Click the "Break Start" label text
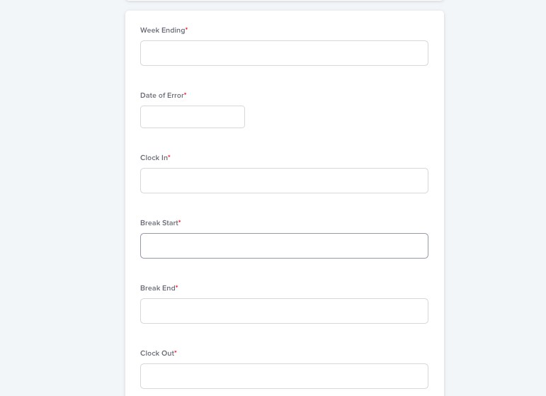Viewport: 546px width, 396px height. pyautogui.click(x=159, y=223)
